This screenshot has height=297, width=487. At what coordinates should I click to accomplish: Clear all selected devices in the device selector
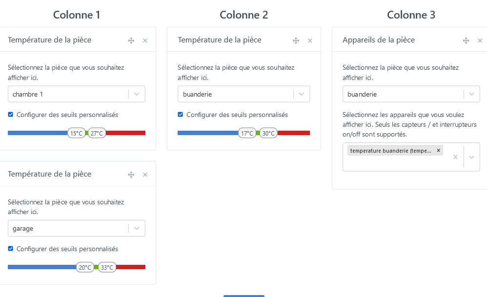[x=455, y=157]
